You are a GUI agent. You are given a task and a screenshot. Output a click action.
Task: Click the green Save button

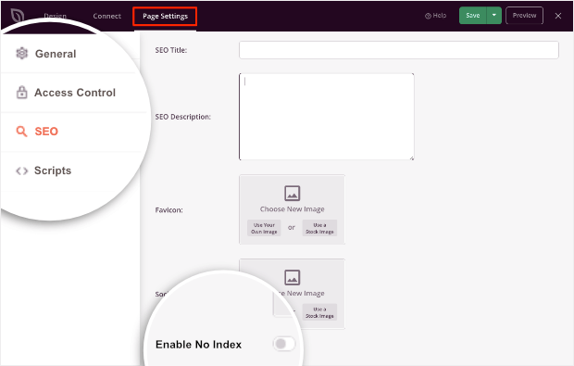pos(472,16)
